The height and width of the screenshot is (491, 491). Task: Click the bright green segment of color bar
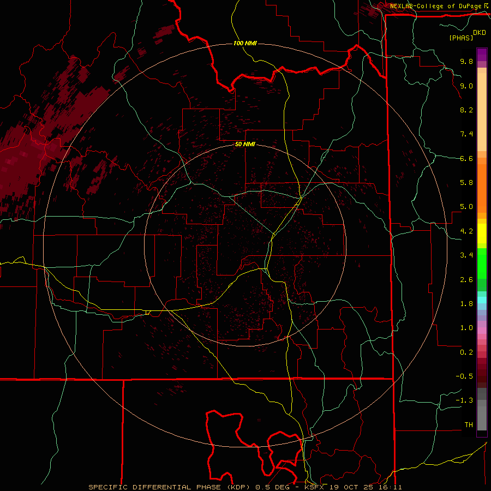(482, 263)
